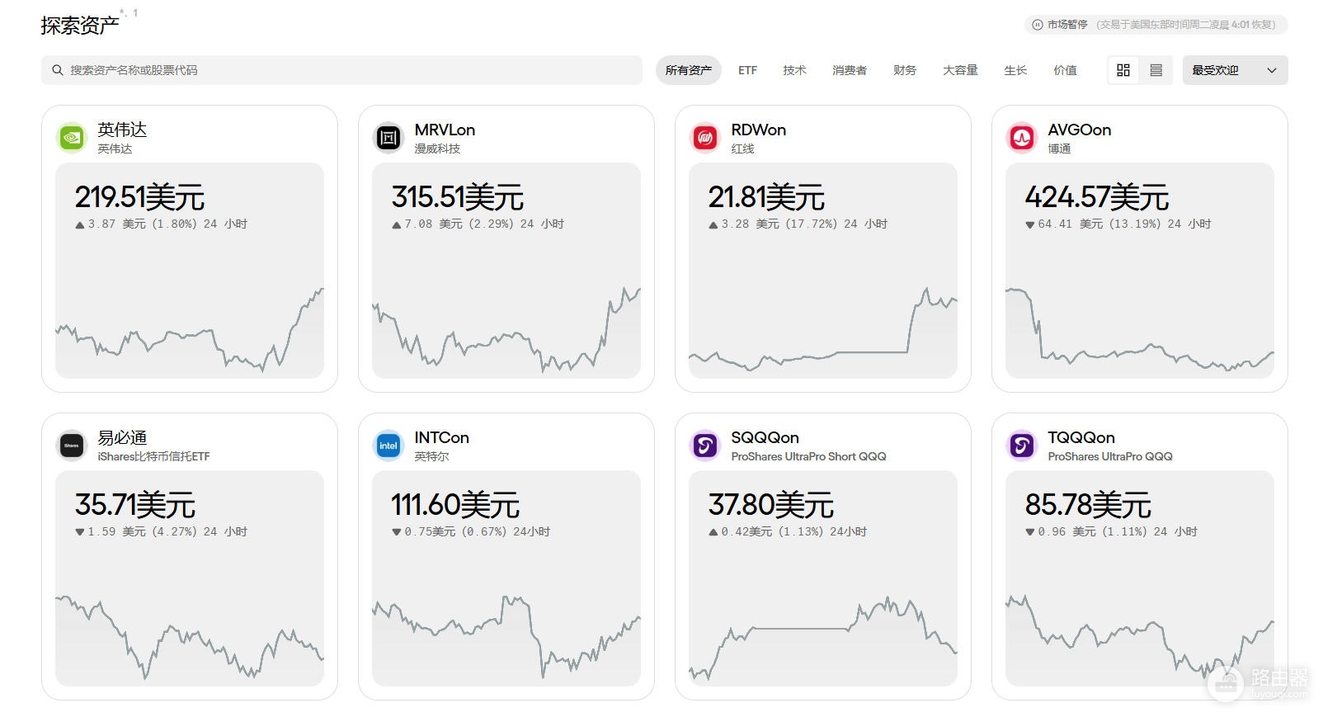Click the 英伟达 asset title
The image size is (1323, 717).
122,130
